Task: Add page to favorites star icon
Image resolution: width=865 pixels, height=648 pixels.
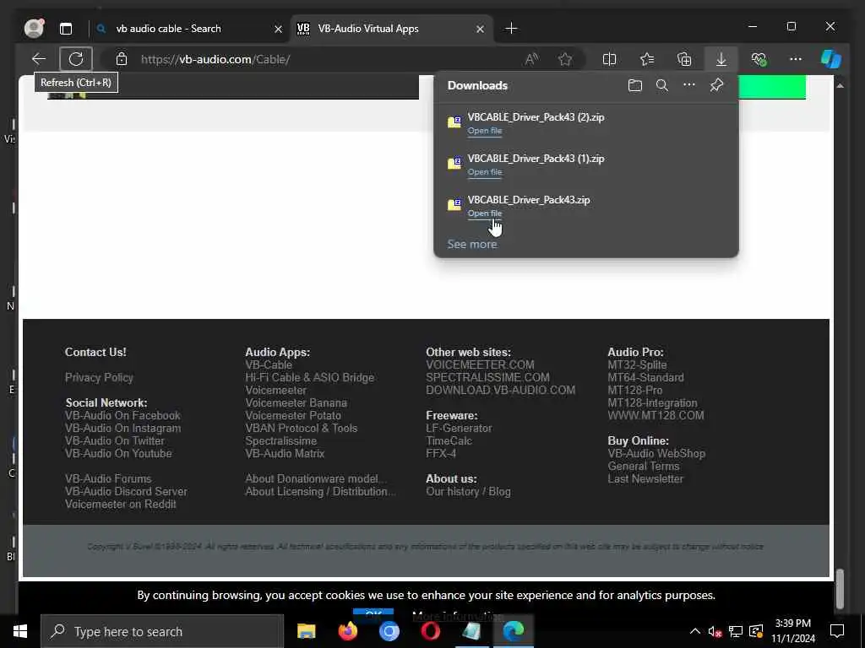Action: [x=565, y=59]
